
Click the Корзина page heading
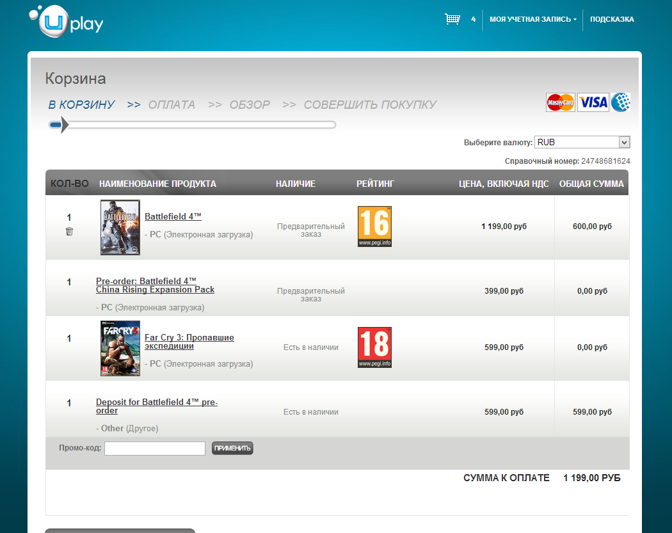coord(76,79)
